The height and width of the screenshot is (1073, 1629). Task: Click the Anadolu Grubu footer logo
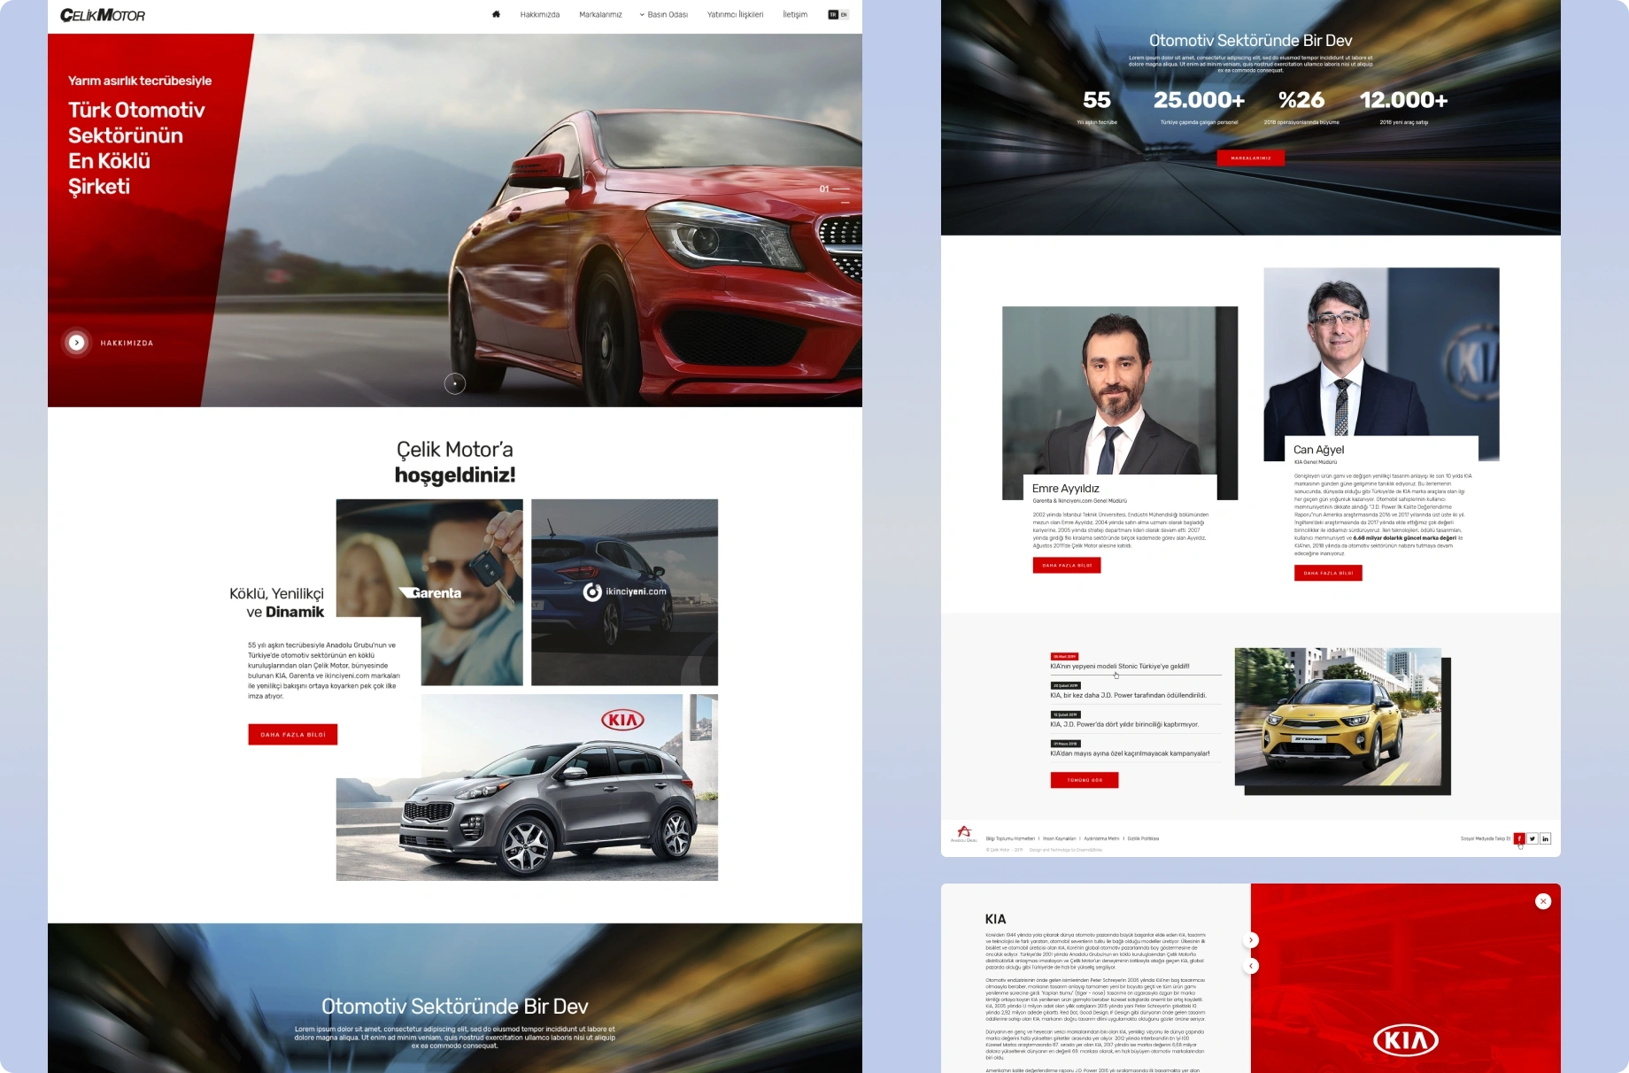pos(964,833)
